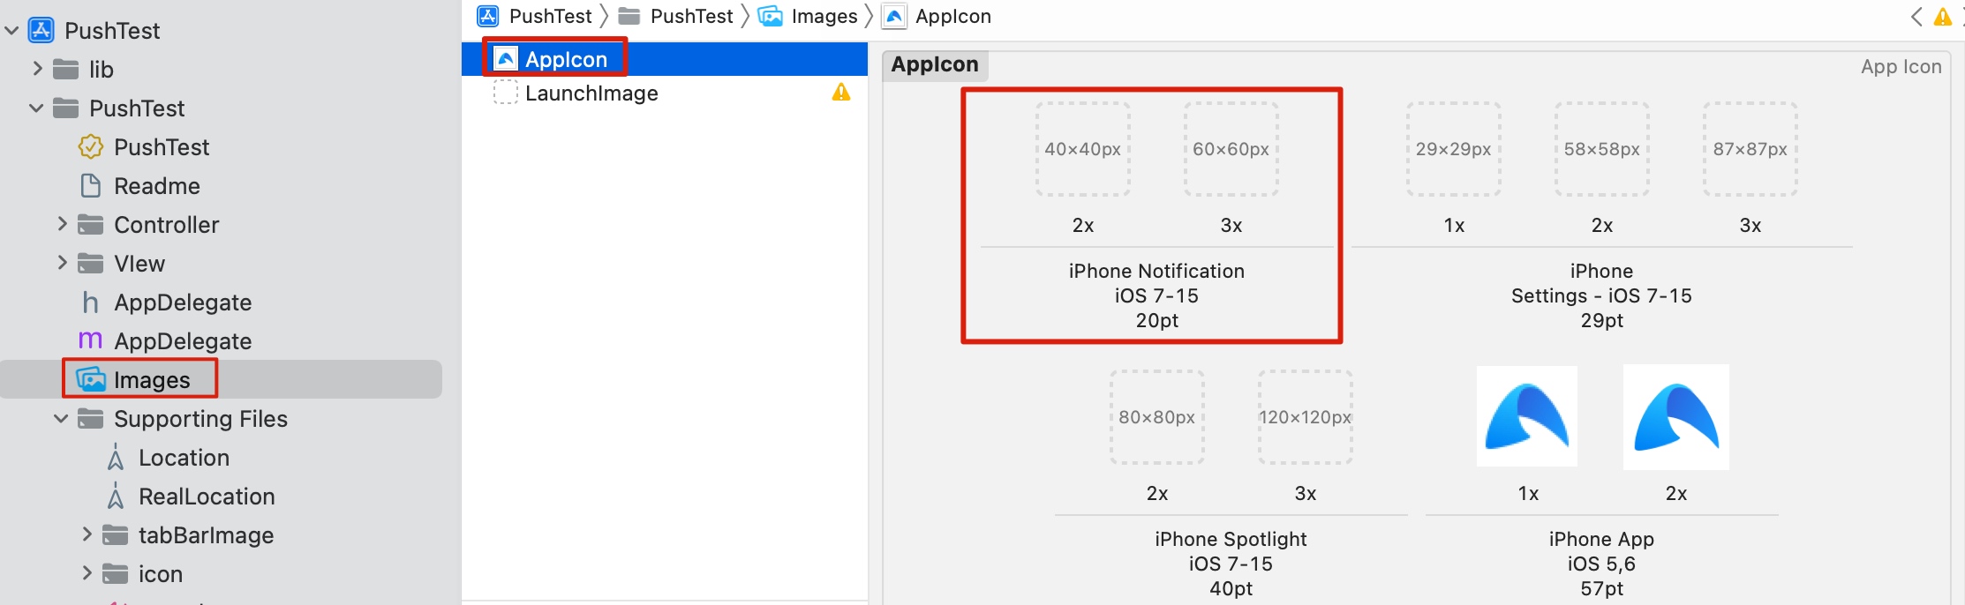The height and width of the screenshot is (605, 1965).
Task: Select the RealLocation GPX file
Action: pyautogui.click(x=206, y=497)
